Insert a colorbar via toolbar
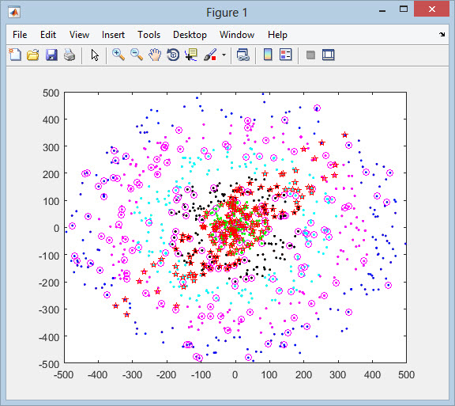The width and height of the screenshot is (455, 406). [268, 55]
